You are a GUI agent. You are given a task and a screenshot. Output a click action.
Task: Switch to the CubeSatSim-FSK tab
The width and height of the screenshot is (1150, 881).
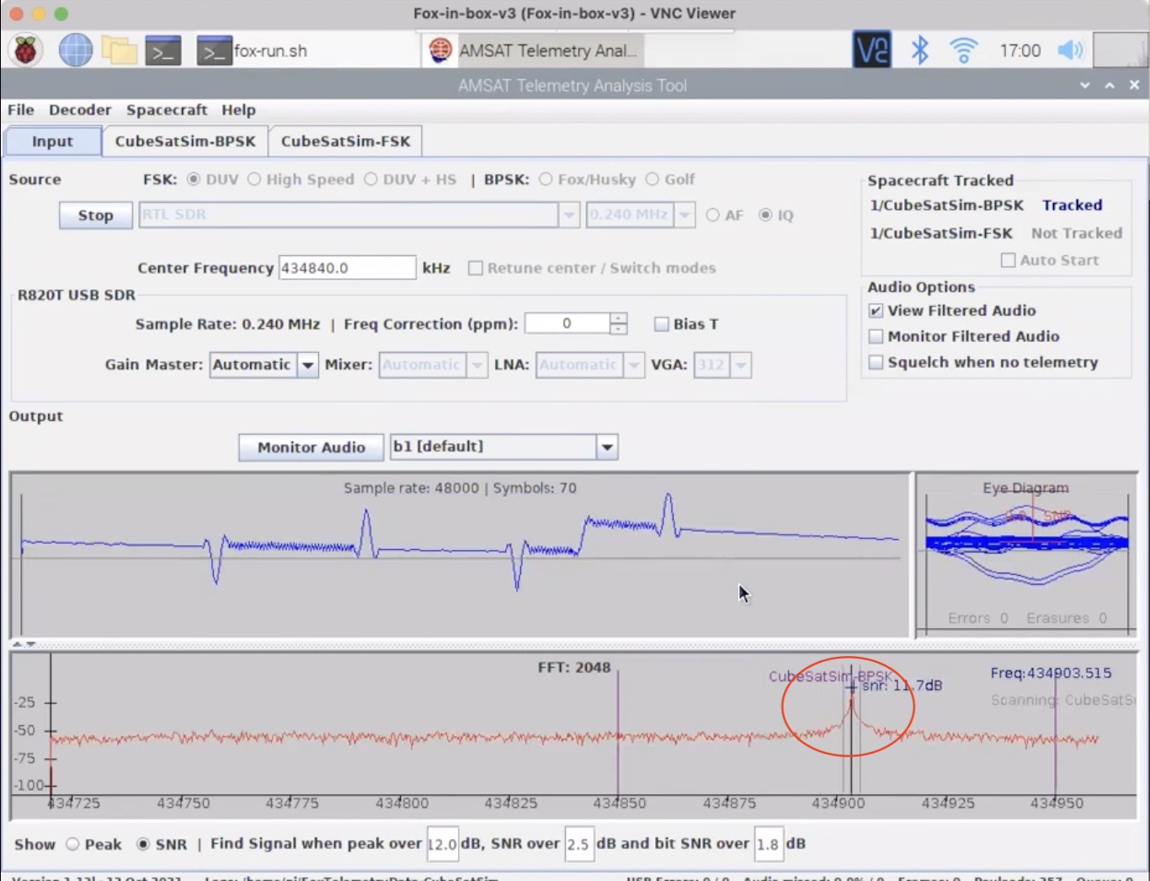tap(345, 141)
